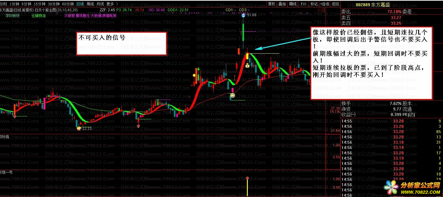Select the 1分钟 period tab

coord(14,4)
